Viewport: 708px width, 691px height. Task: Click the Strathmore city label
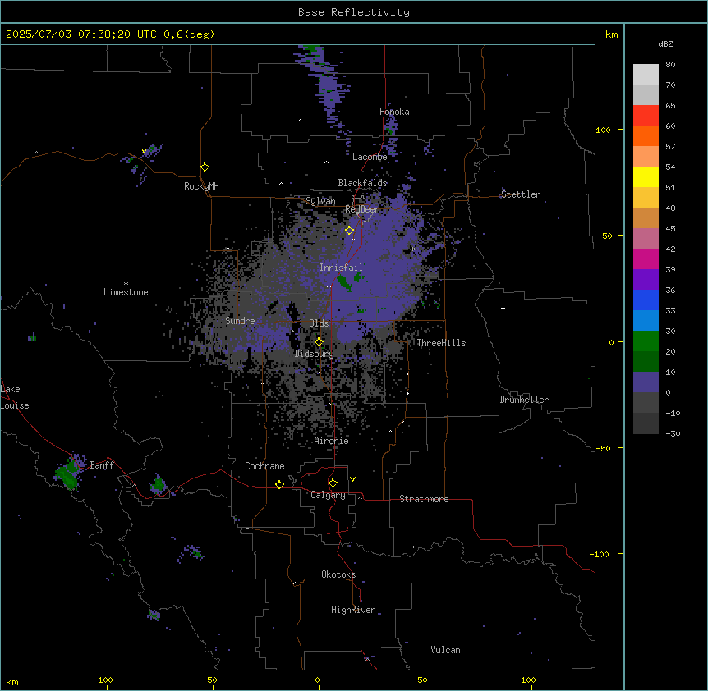pyautogui.click(x=424, y=499)
